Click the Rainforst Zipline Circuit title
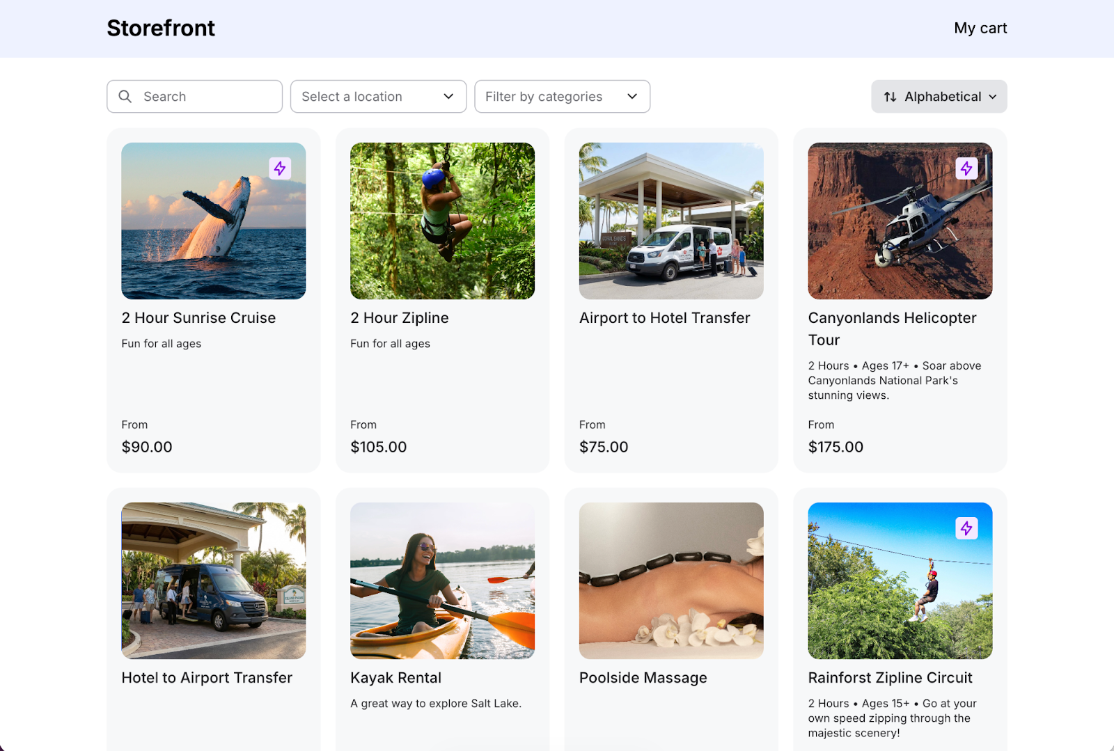1114x751 pixels. click(x=890, y=678)
